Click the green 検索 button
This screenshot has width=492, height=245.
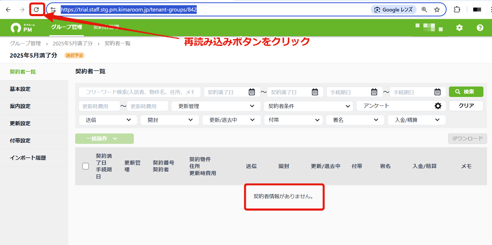[466, 92]
